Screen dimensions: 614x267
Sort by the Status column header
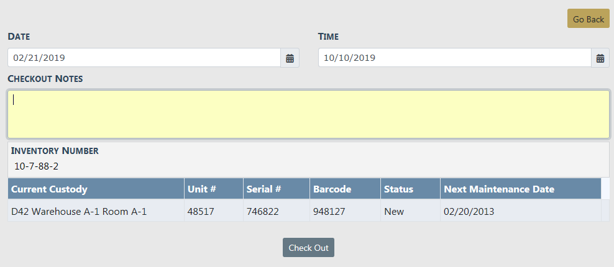coord(398,189)
